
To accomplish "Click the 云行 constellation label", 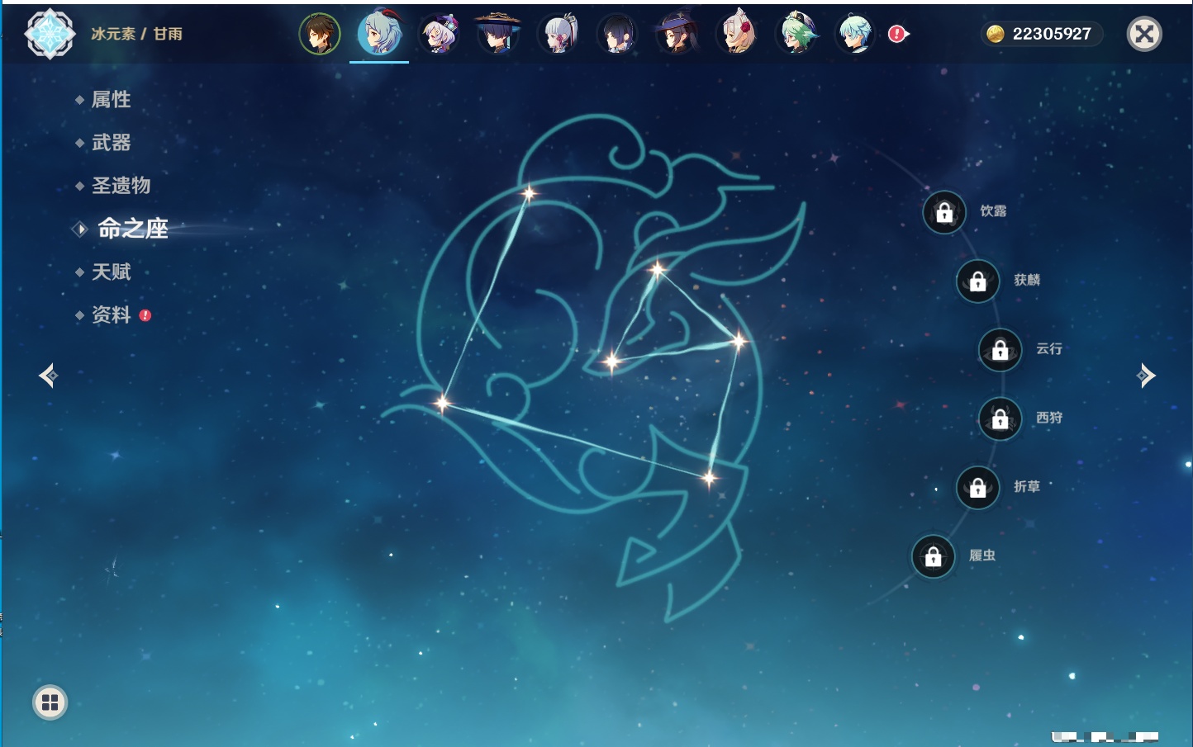I will coord(1049,349).
